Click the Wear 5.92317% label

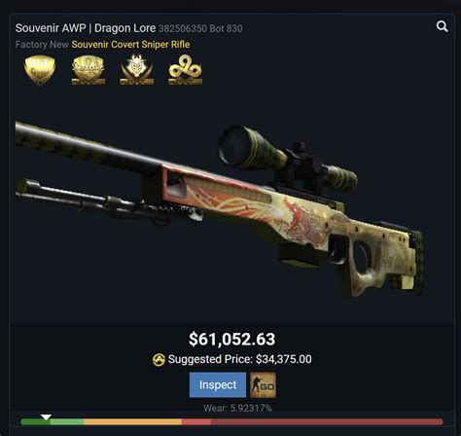click(237, 408)
